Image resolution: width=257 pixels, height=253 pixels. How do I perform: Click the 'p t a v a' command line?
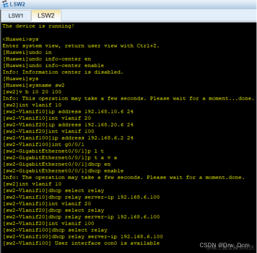(x=60, y=158)
